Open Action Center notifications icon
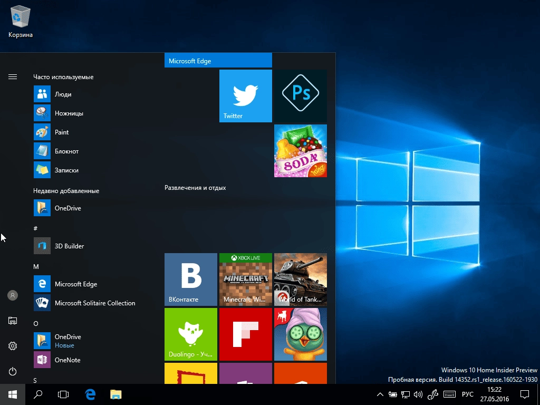The height and width of the screenshot is (405, 540). tap(525, 394)
